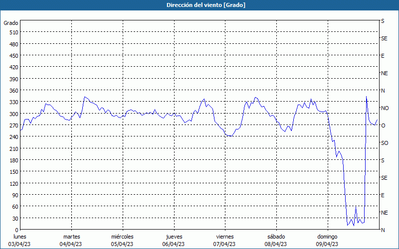Click the 420 degree axis label

(x=14, y=67)
